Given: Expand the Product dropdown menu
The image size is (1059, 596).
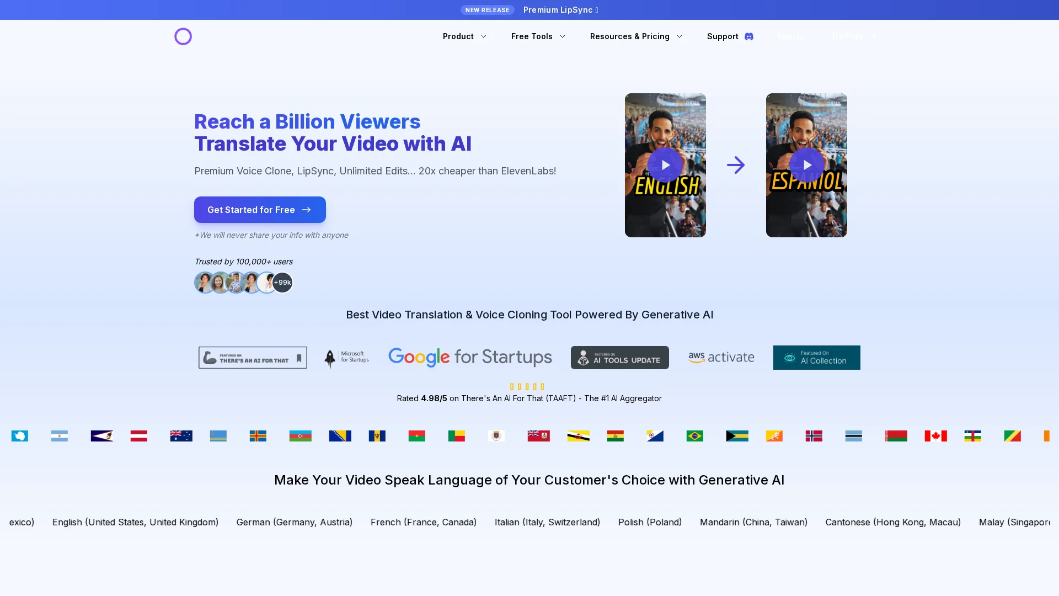Looking at the screenshot, I should pos(464,36).
